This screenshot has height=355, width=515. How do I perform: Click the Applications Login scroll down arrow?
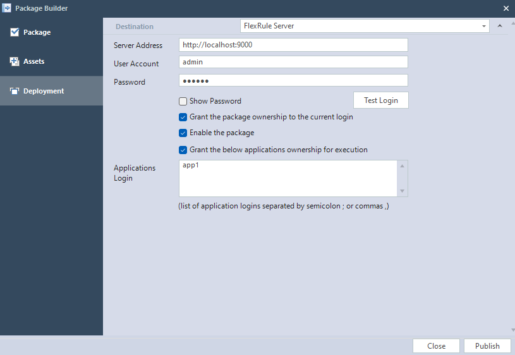pyautogui.click(x=402, y=191)
